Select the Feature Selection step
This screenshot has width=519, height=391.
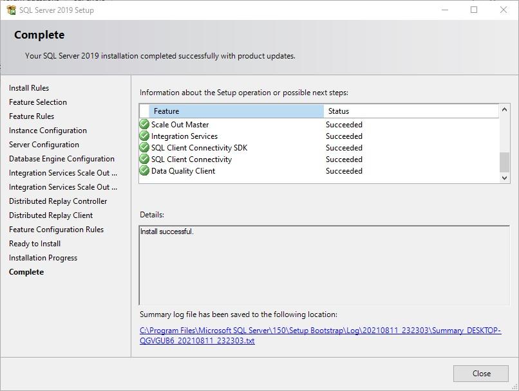click(38, 102)
